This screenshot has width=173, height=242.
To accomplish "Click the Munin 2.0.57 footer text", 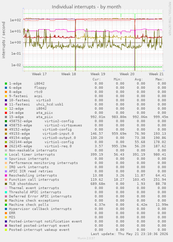I will 86,238.
